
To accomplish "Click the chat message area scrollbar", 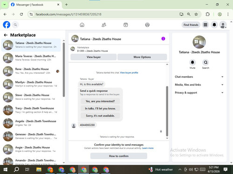I will (167, 111).
